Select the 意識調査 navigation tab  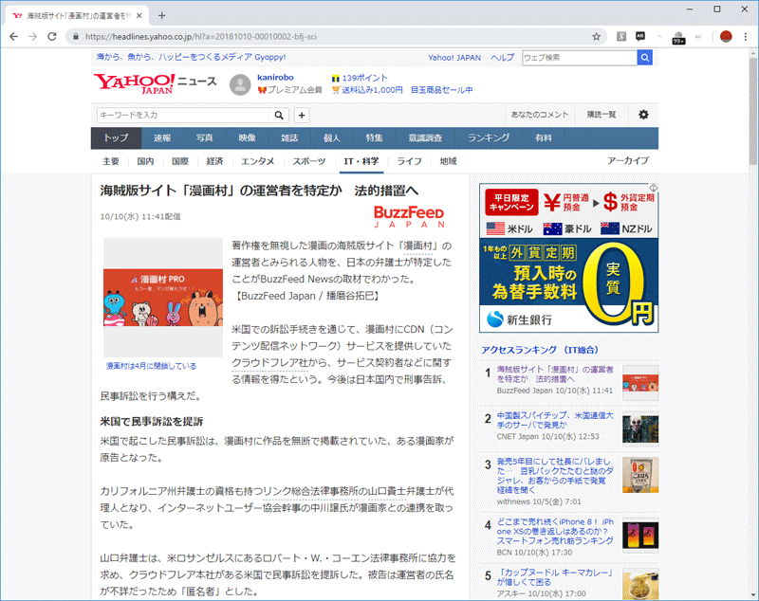(425, 137)
